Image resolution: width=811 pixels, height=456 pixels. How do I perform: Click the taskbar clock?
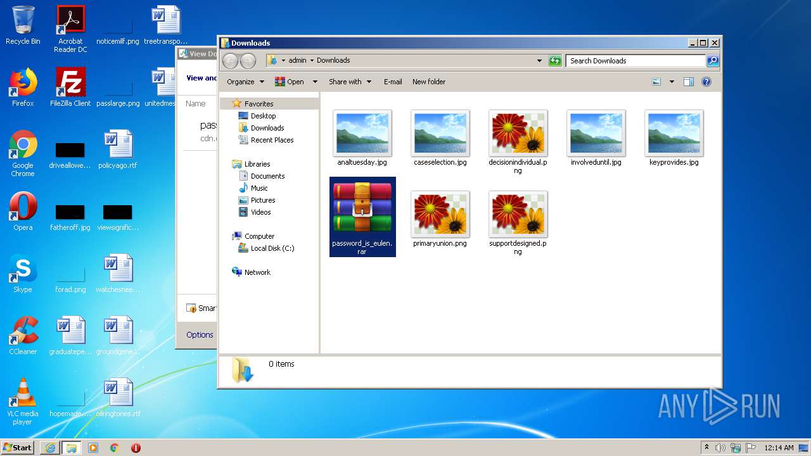[779, 448]
